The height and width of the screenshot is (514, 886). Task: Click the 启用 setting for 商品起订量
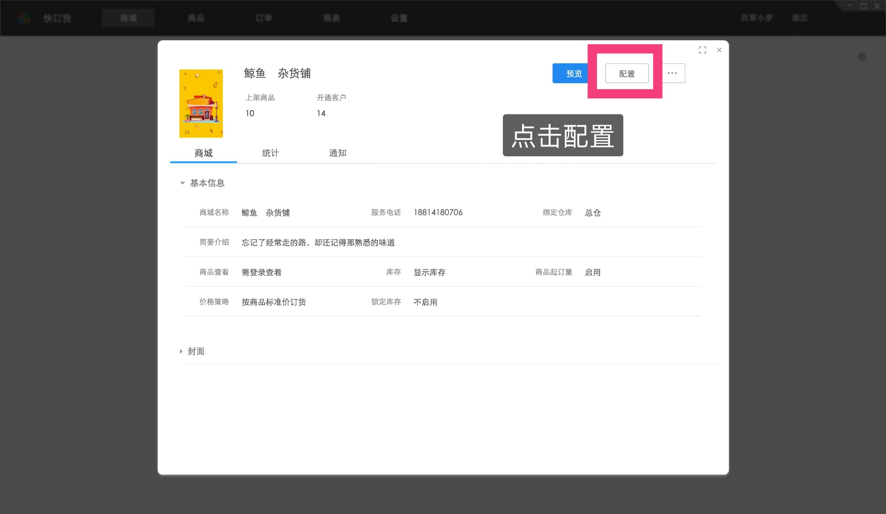[593, 272]
